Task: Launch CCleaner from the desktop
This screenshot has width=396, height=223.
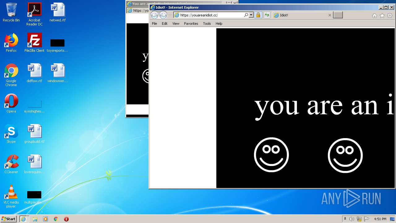Action: click(11, 164)
